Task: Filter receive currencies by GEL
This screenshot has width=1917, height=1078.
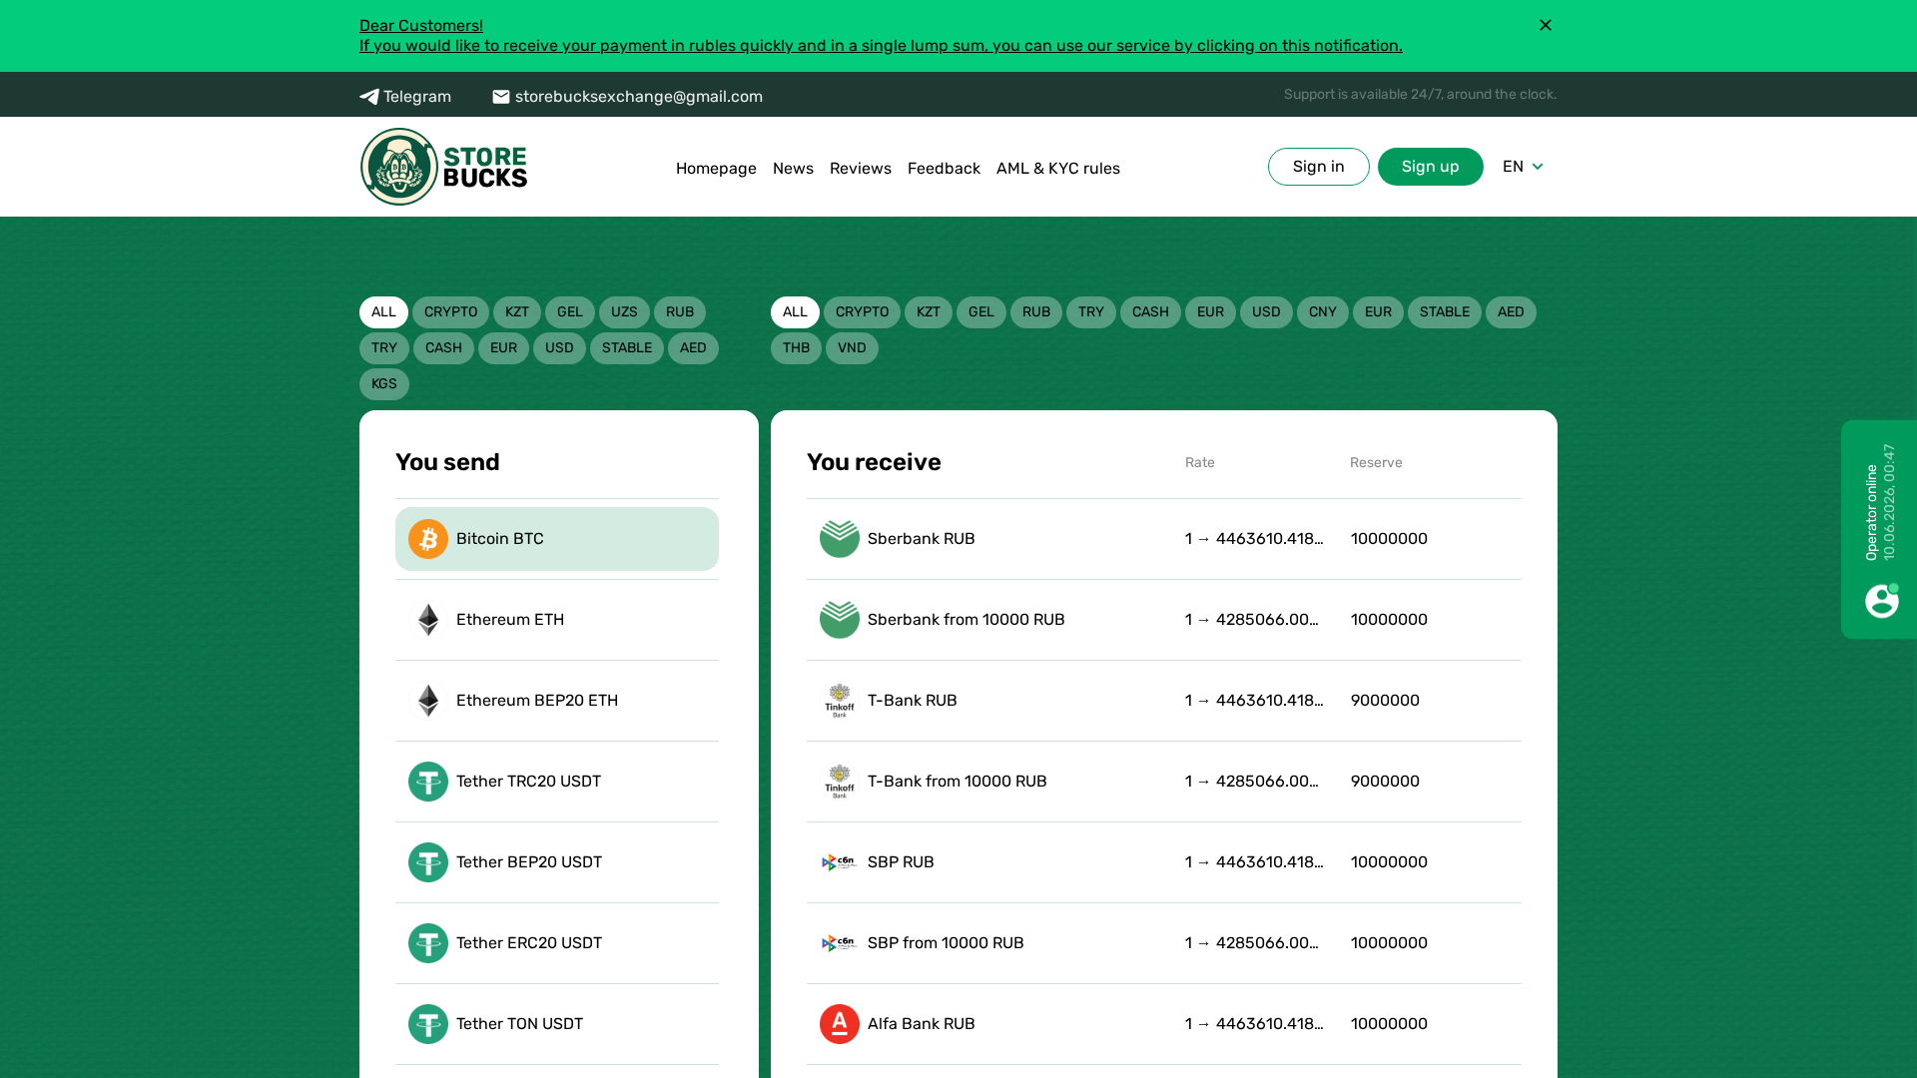Action: [x=981, y=312]
